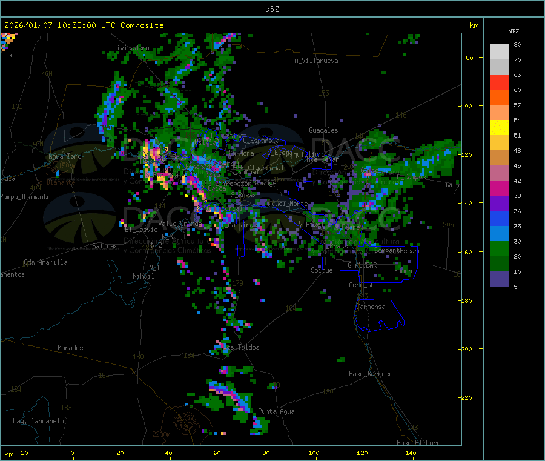The image size is (545, 461).
Task: Click the Bowen location label
Action: tap(403, 271)
